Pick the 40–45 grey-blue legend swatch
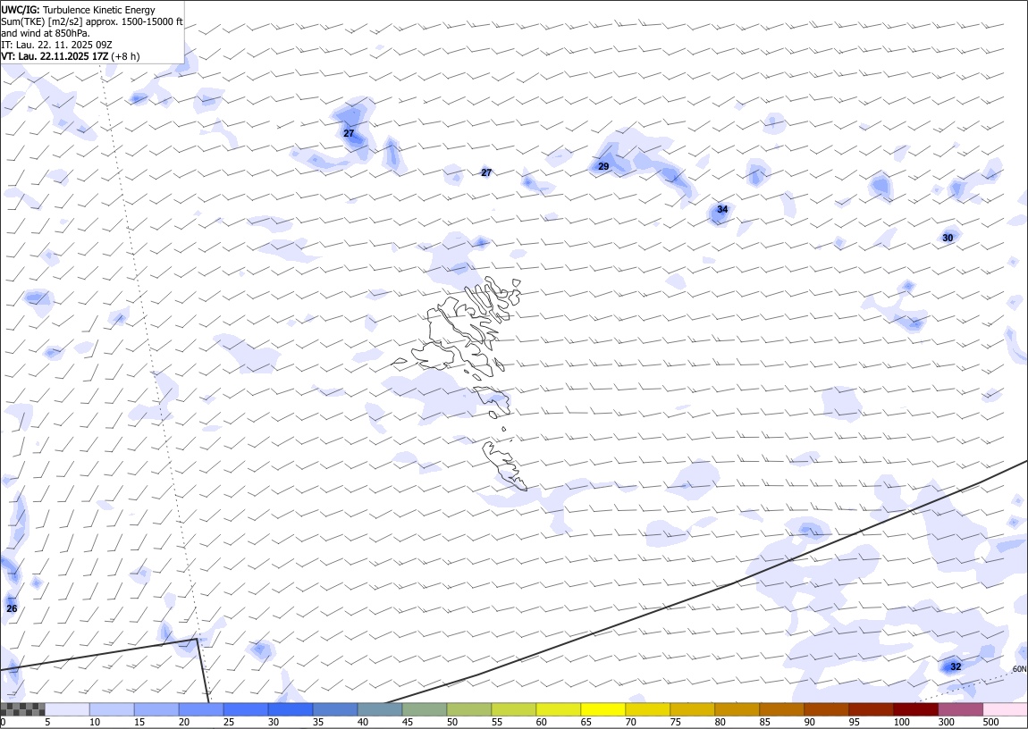The image size is (1028, 729). [x=380, y=709]
